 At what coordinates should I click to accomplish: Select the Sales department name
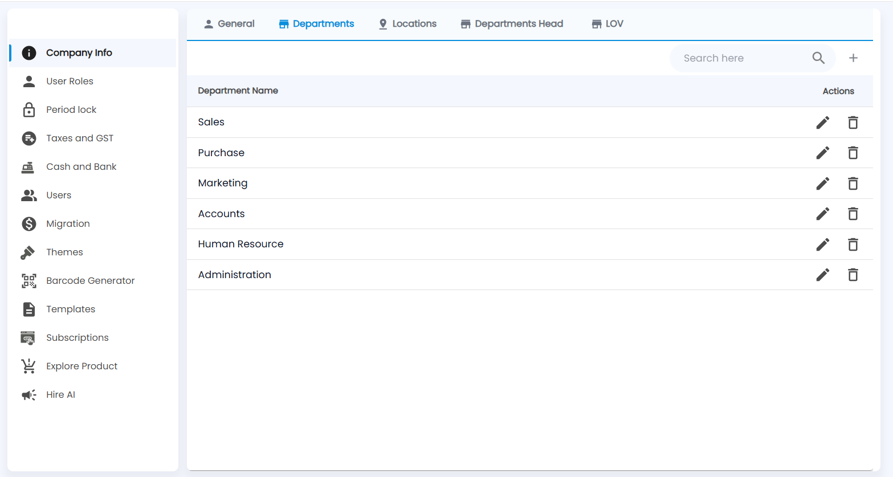(x=211, y=122)
